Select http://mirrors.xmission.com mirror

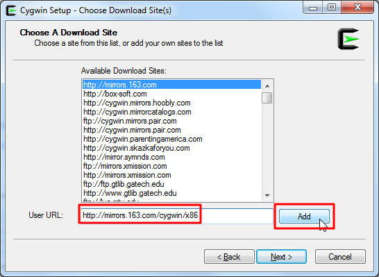point(171,175)
